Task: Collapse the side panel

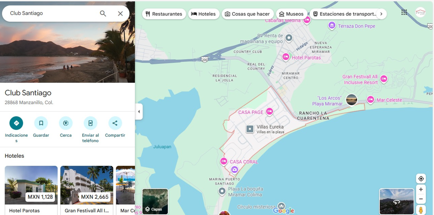Action: tap(139, 111)
